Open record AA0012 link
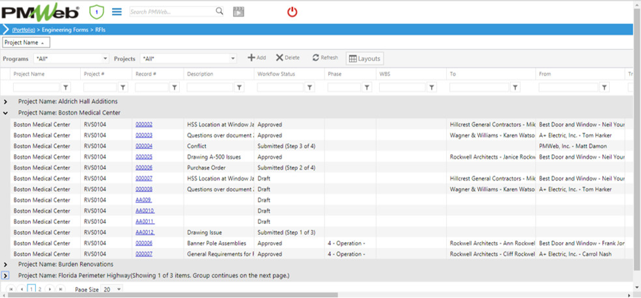Screen dimensions: 641x298 (x=145, y=232)
